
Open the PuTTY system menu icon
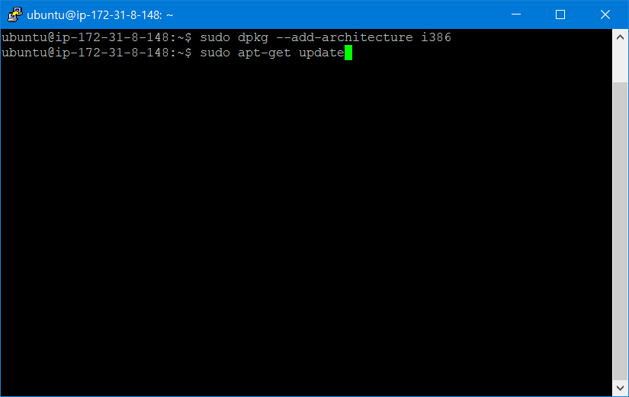(14, 14)
